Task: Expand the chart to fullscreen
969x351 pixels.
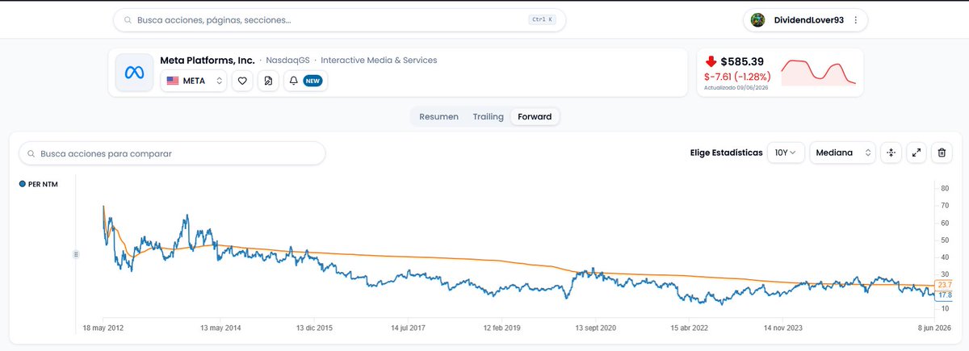Action: tap(917, 153)
